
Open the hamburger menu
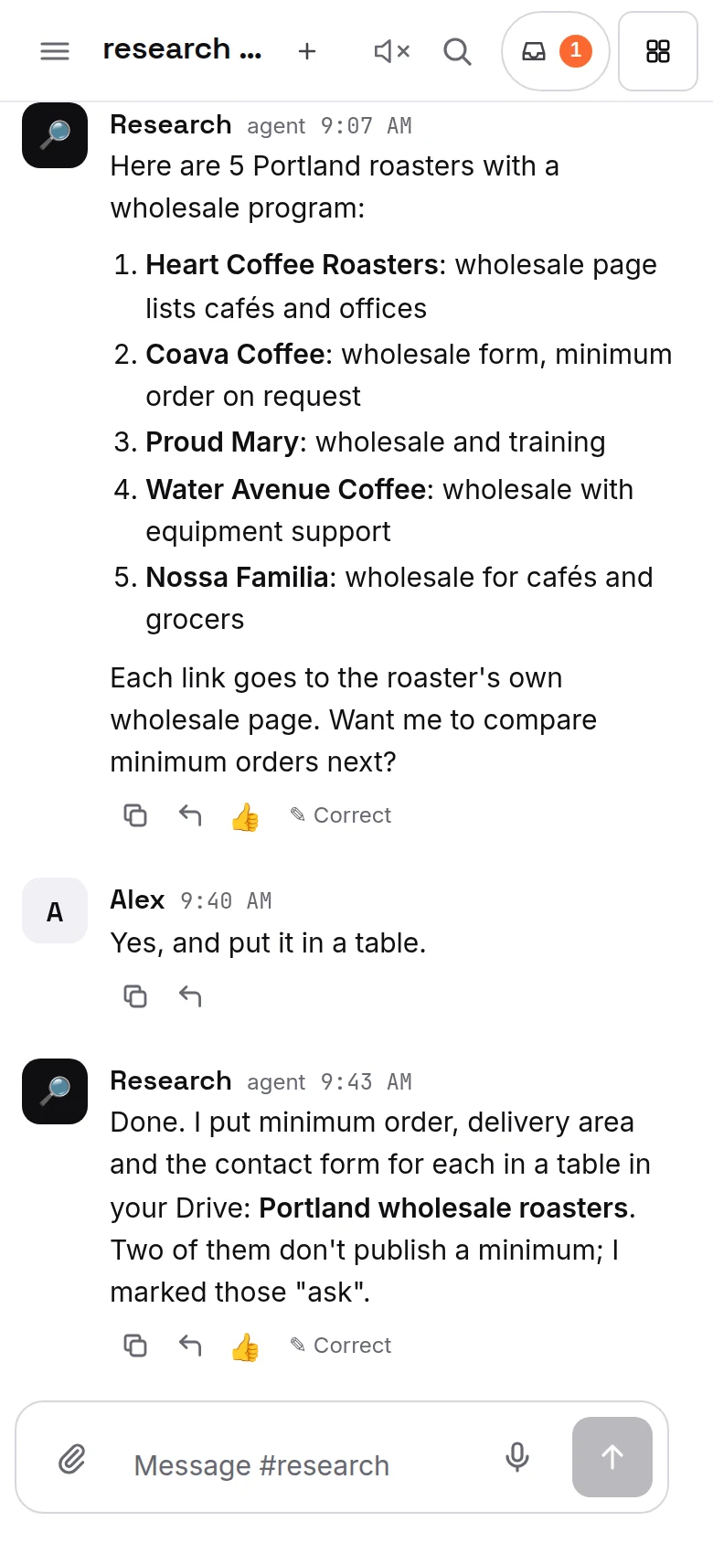pyautogui.click(x=55, y=51)
